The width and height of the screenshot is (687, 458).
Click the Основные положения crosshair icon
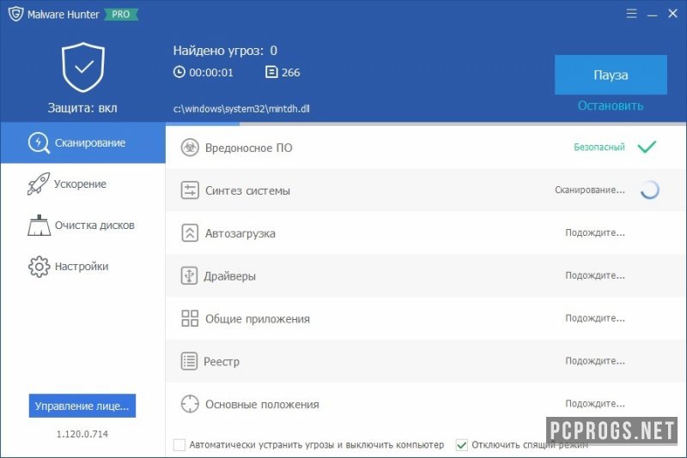(190, 404)
